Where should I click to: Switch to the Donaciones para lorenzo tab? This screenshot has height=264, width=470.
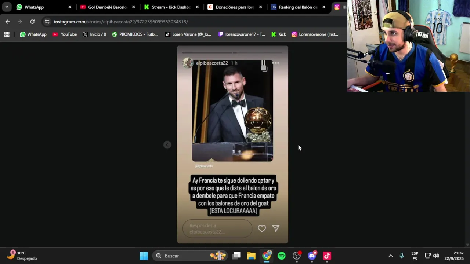click(x=235, y=7)
